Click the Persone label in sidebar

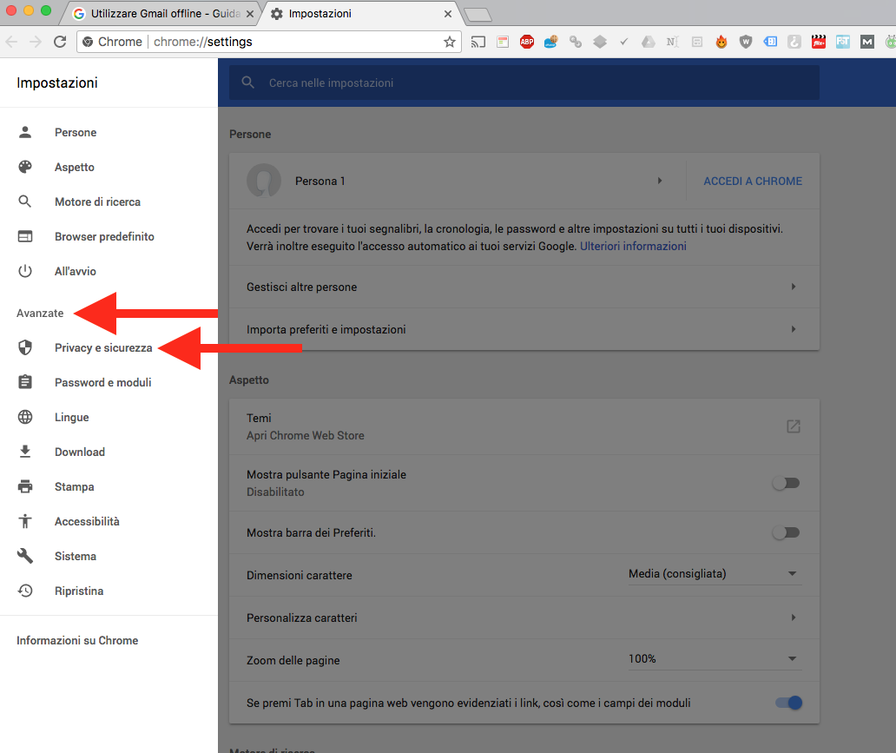pyautogui.click(x=76, y=133)
